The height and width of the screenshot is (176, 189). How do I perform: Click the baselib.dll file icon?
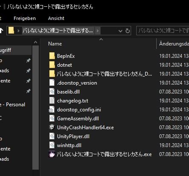pyautogui.click(x=52, y=91)
